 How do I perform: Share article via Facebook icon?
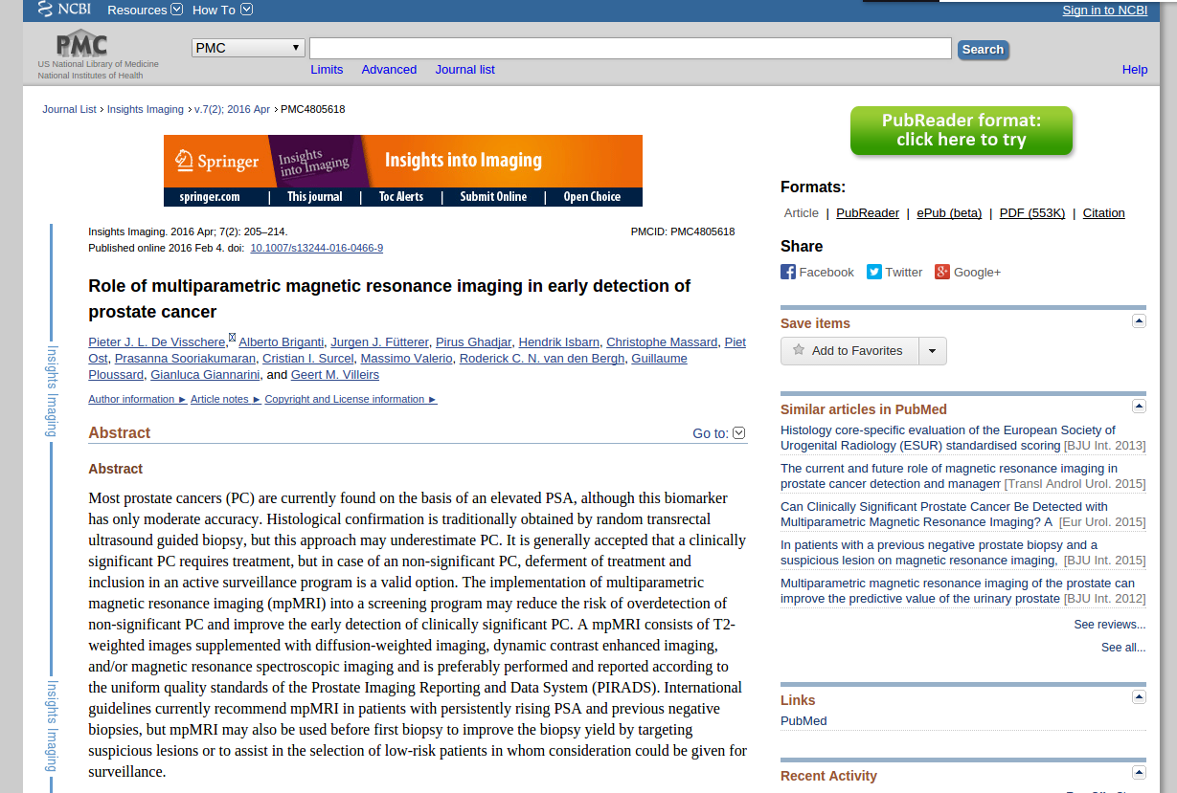tap(788, 272)
